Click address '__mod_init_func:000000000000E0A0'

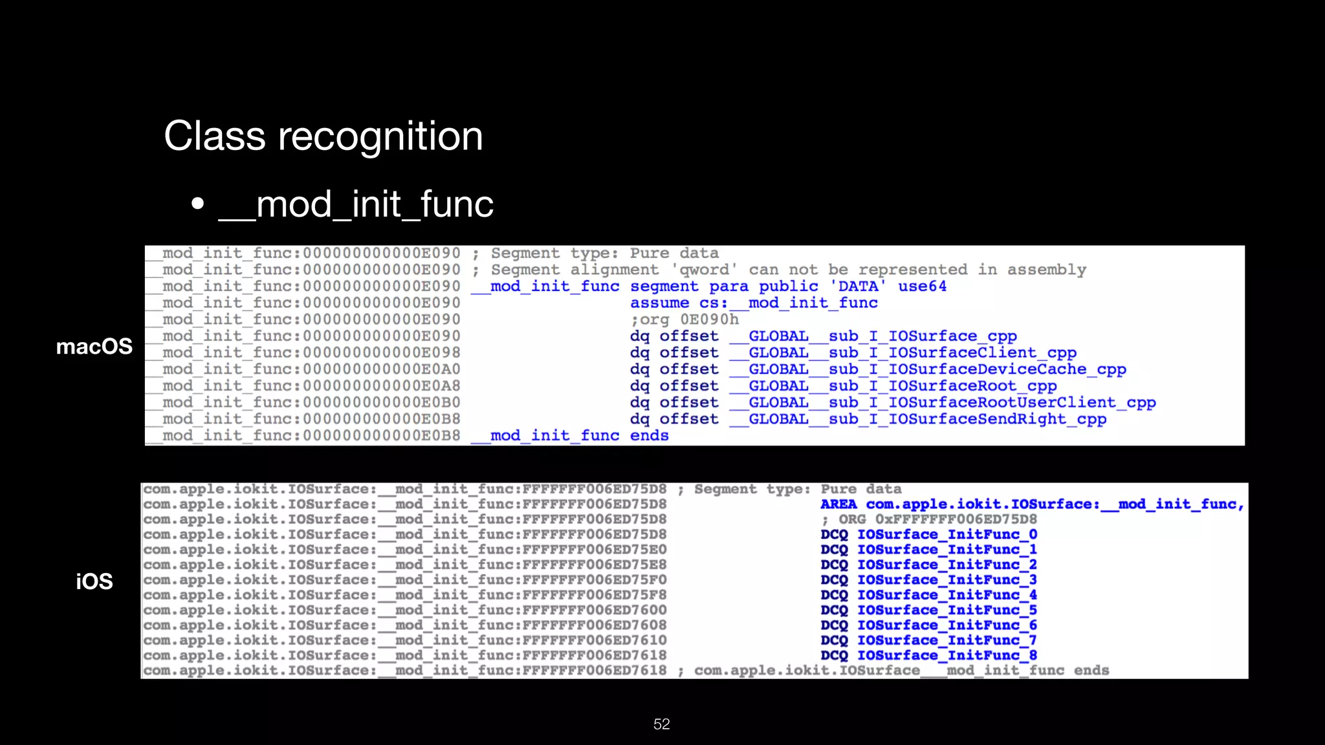304,369
